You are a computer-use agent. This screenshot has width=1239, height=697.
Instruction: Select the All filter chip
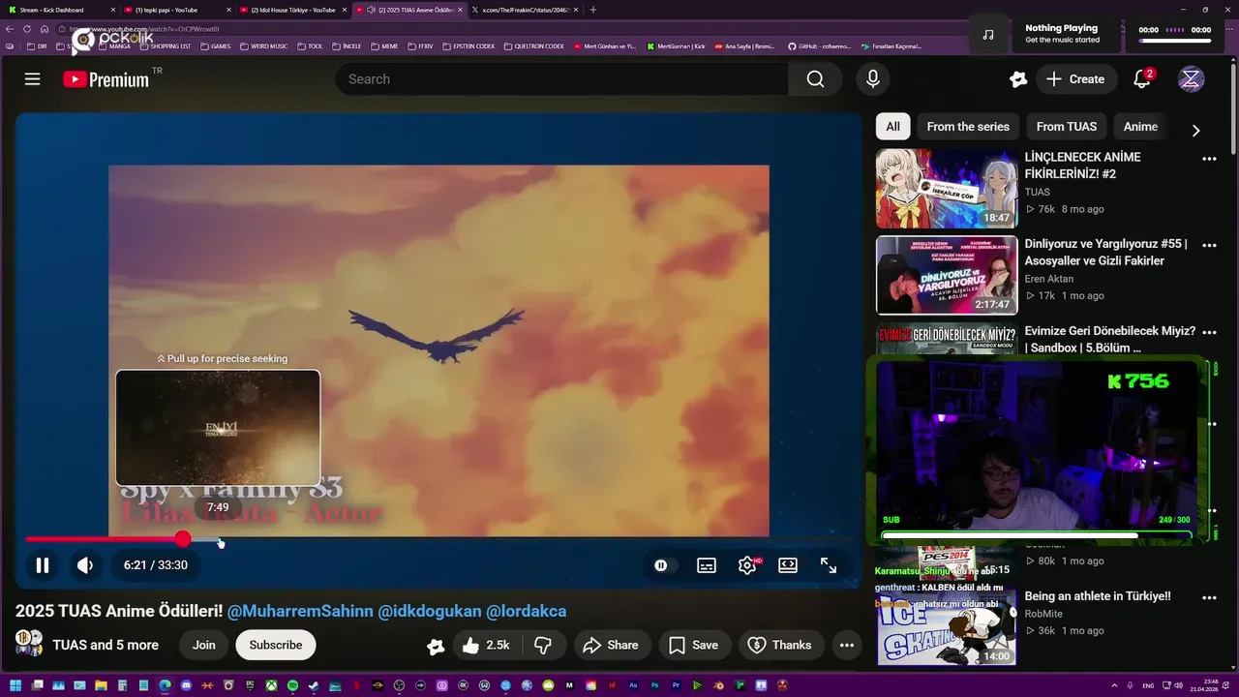click(x=892, y=127)
